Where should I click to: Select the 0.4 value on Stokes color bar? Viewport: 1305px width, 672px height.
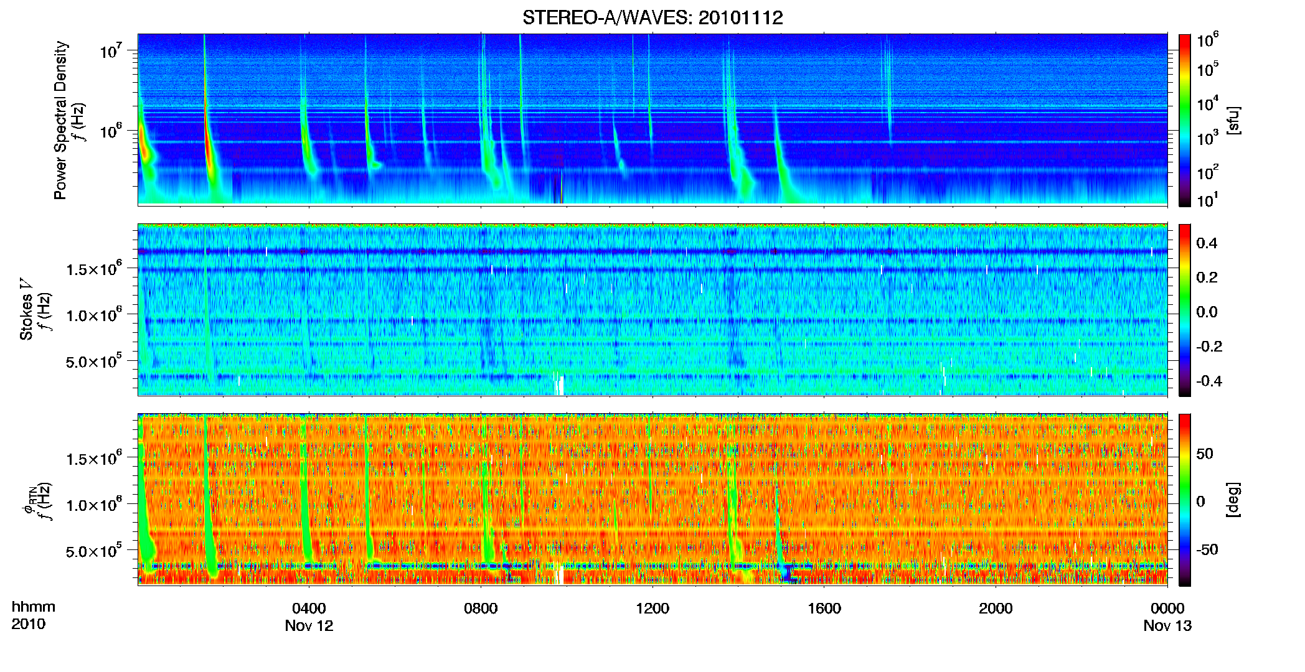pyautogui.click(x=1207, y=243)
